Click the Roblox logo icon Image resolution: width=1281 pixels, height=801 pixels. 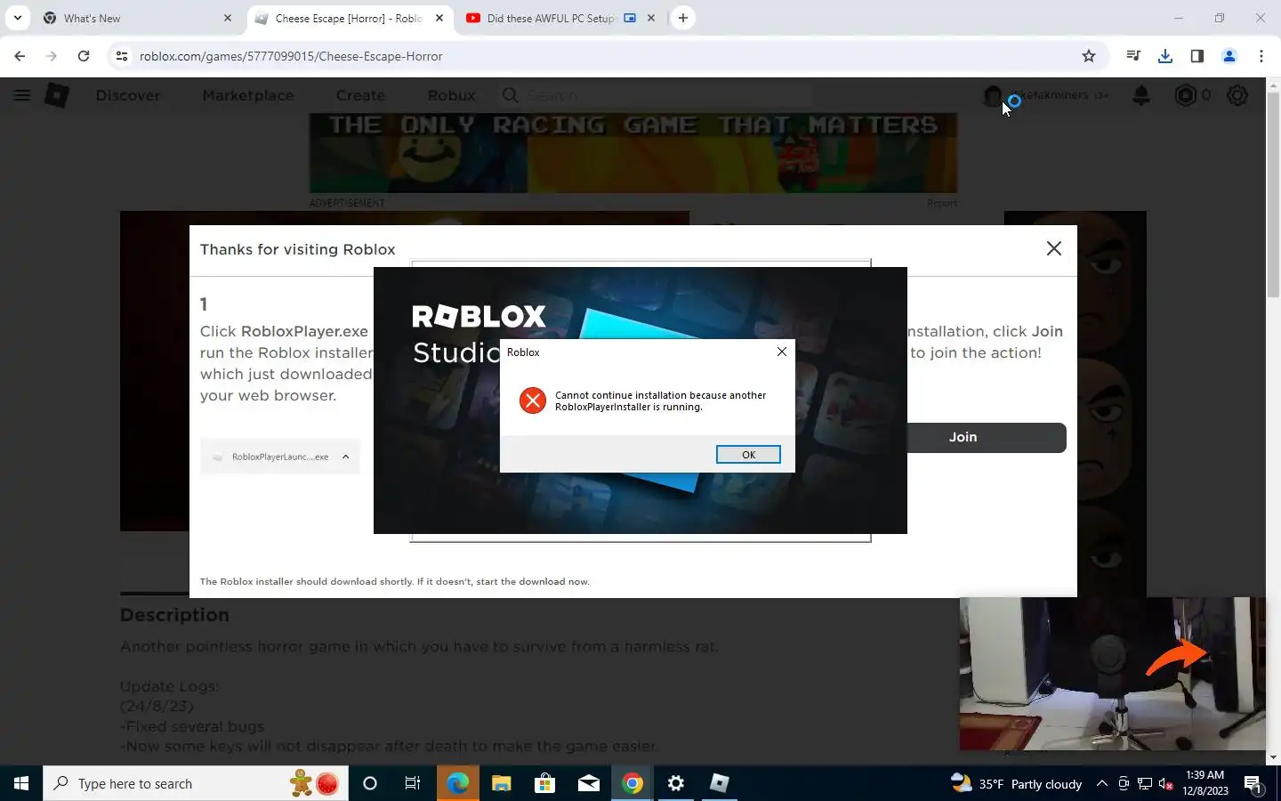tap(58, 95)
